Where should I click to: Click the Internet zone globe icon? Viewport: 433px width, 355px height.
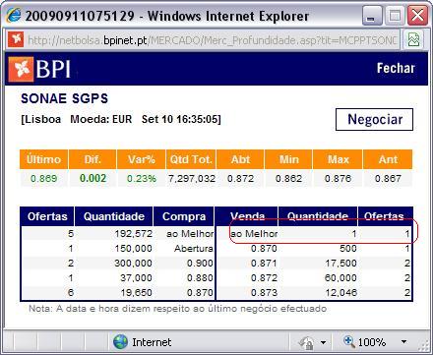pos(120,342)
